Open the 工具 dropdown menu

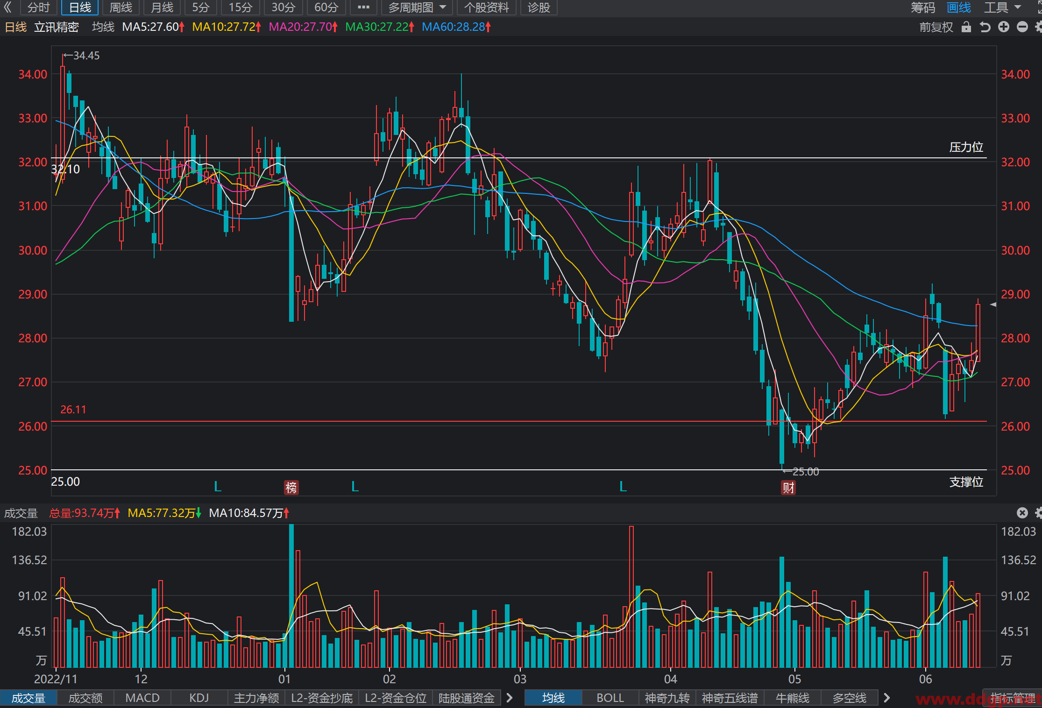pyautogui.click(x=1002, y=7)
